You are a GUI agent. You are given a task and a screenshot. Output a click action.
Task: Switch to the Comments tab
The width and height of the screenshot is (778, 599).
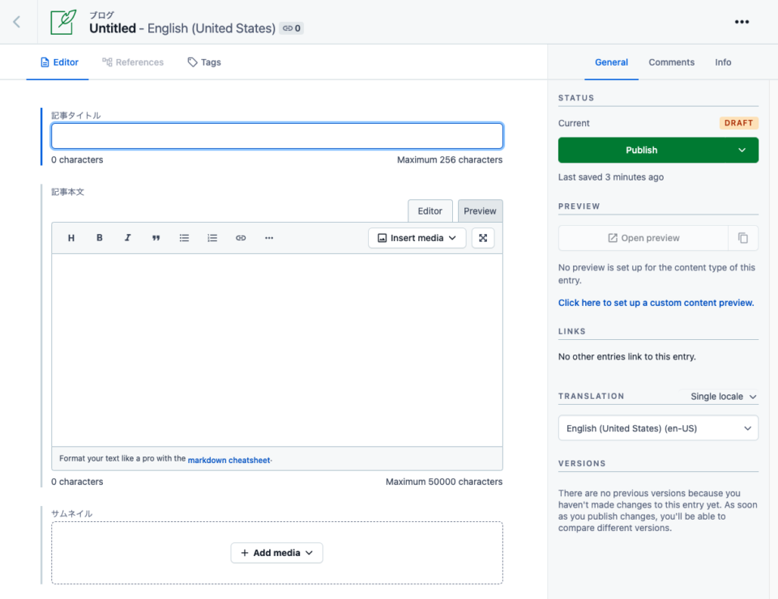click(671, 62)
